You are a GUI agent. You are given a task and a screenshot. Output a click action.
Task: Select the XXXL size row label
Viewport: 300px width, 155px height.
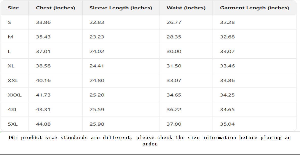15,95
